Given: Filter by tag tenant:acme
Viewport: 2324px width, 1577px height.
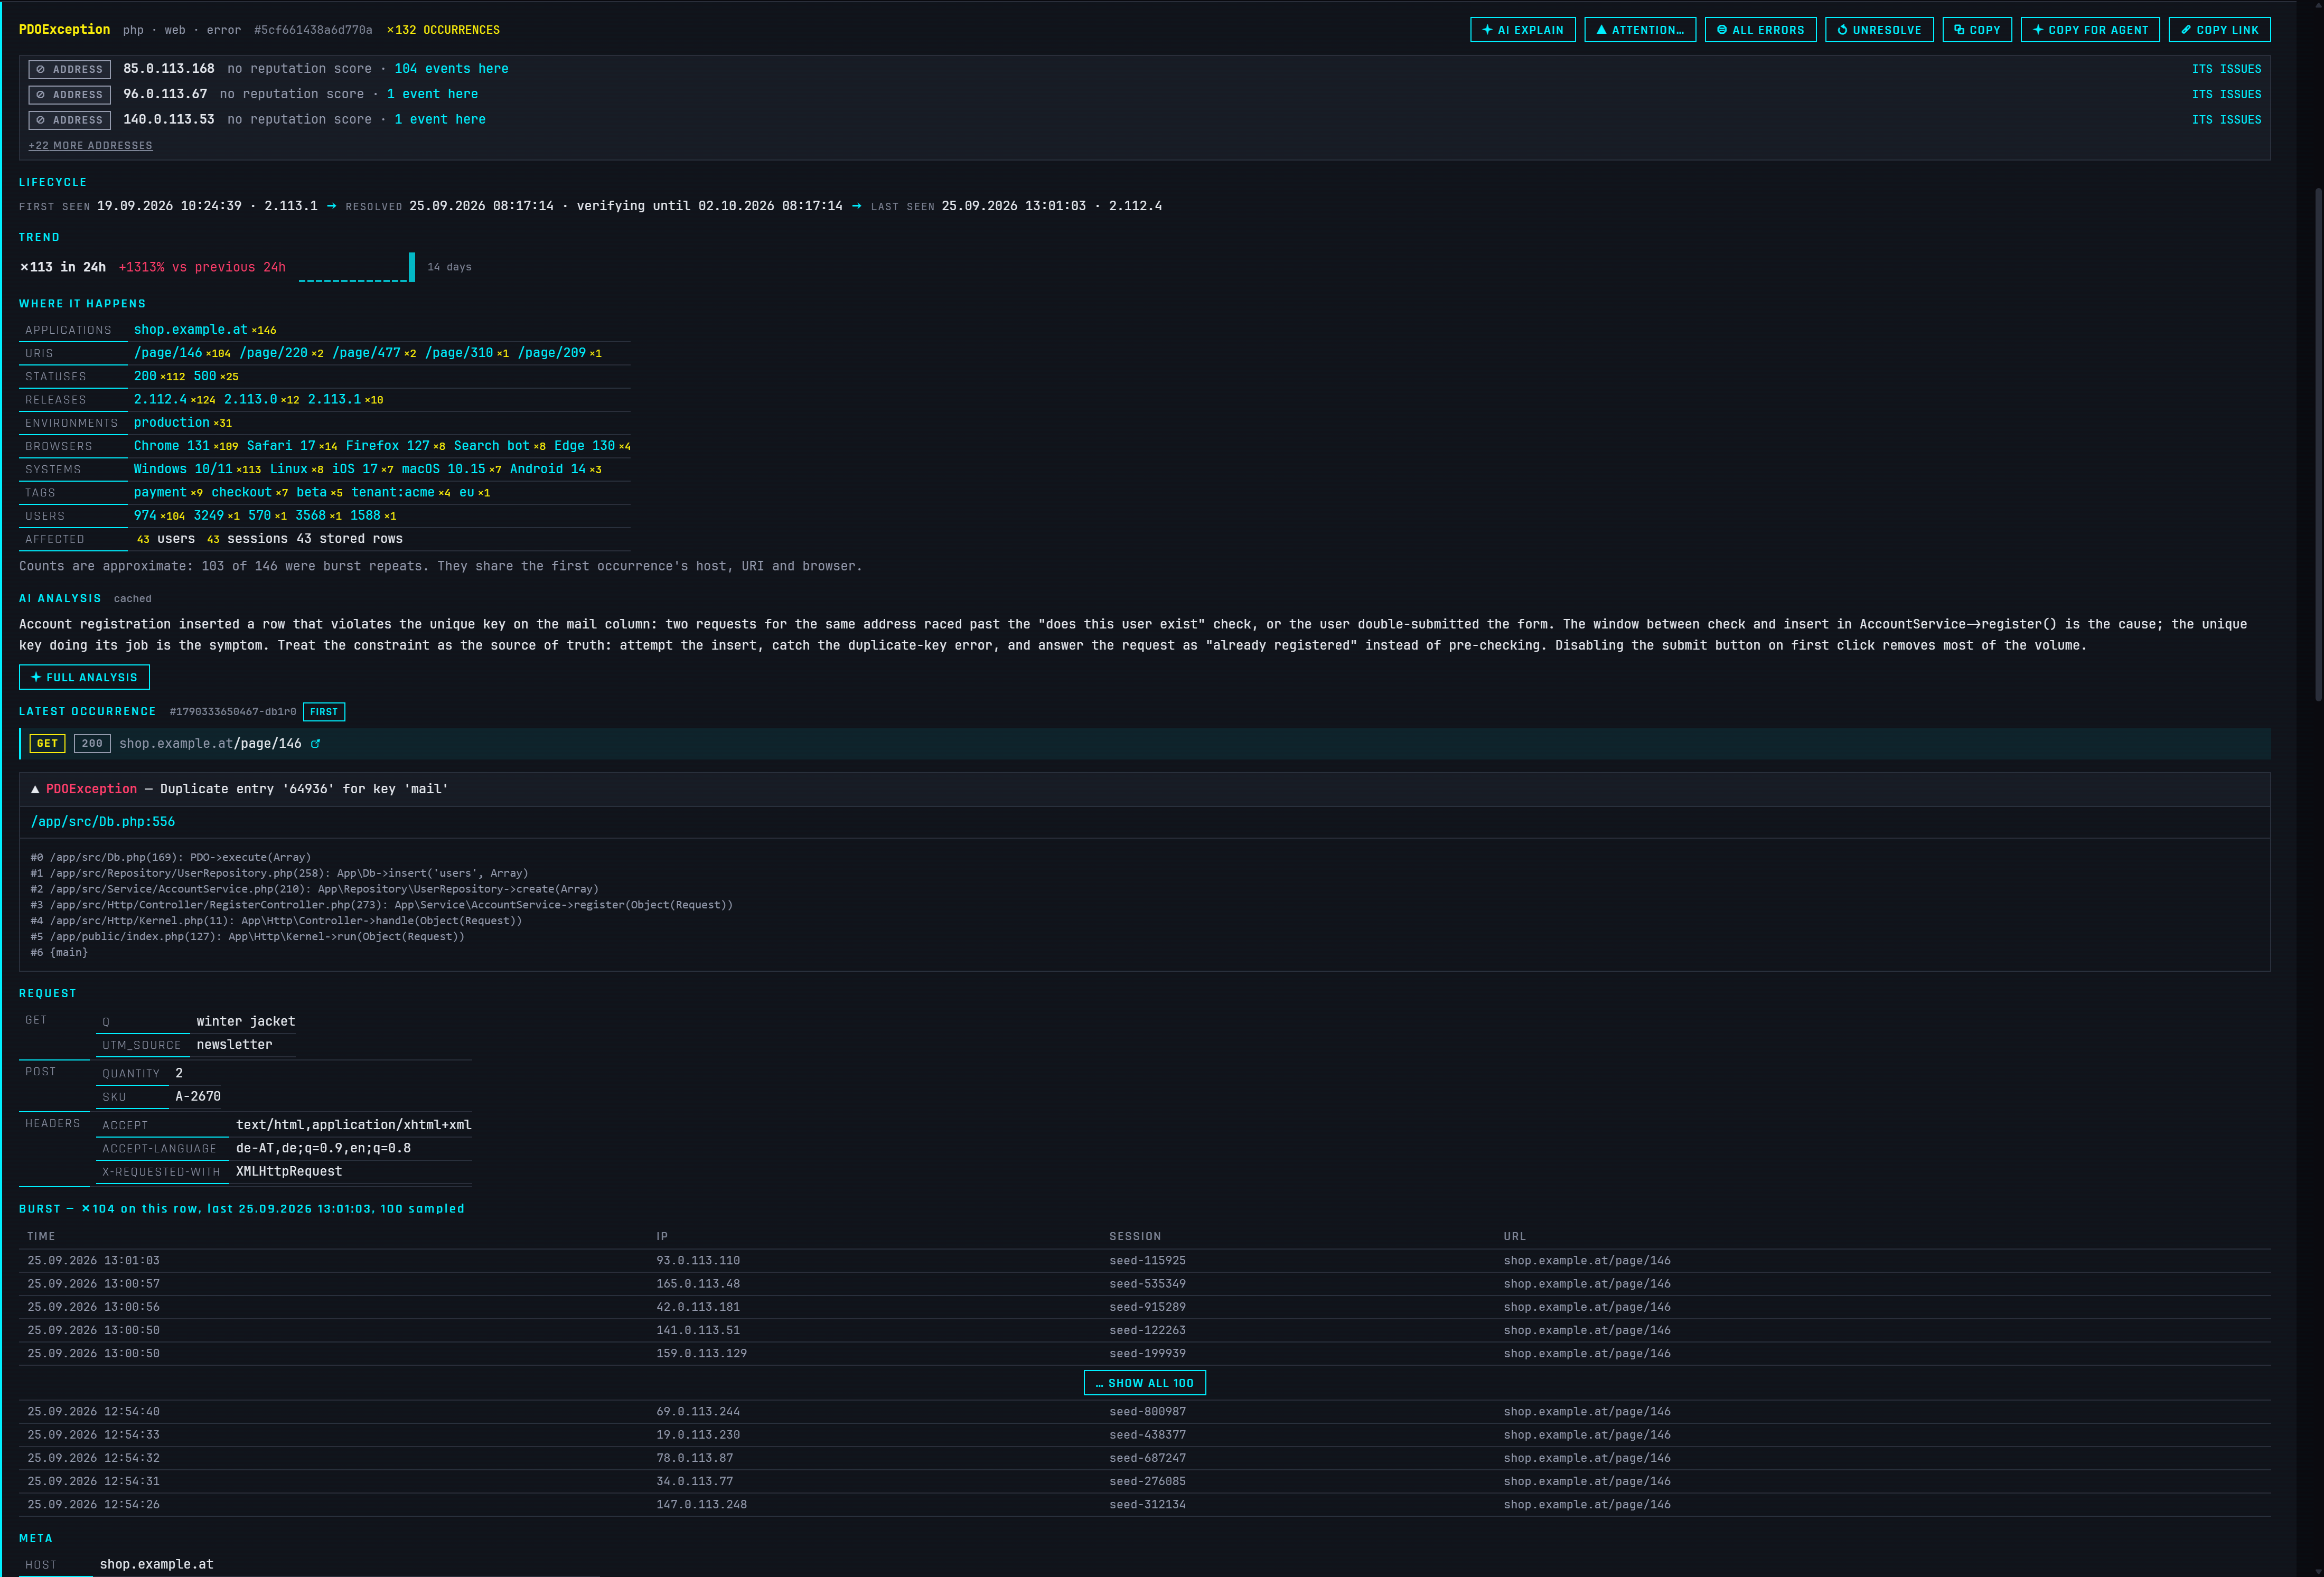Looking at the screenshot, I should point(393,492).
